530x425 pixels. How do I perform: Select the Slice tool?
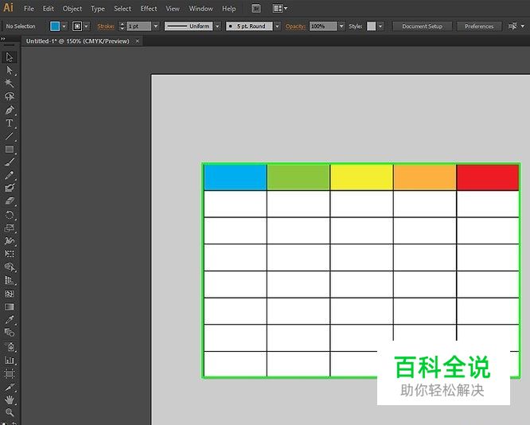click(x=10, y=387)
